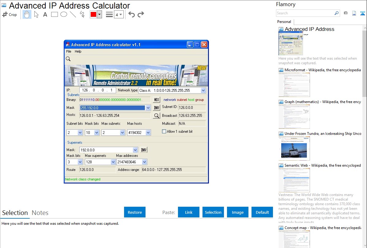Viewport: 367px width, 248px height.
Task: Open Semantic Web Wikipedia snapshot thumbnail
Action: coord(294,180)
